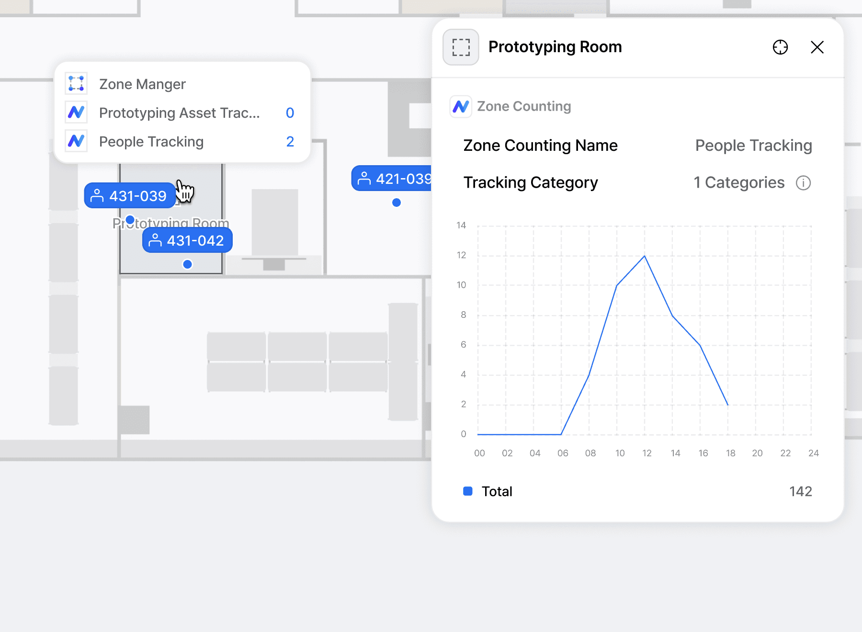Viewport: 862px width, 632px height.
Task: Click the blue location dot below tag 421-039
Action: click(x=397, y=203)
